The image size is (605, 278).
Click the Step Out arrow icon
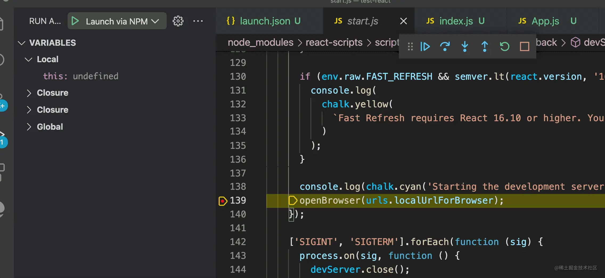pos(485,47)
